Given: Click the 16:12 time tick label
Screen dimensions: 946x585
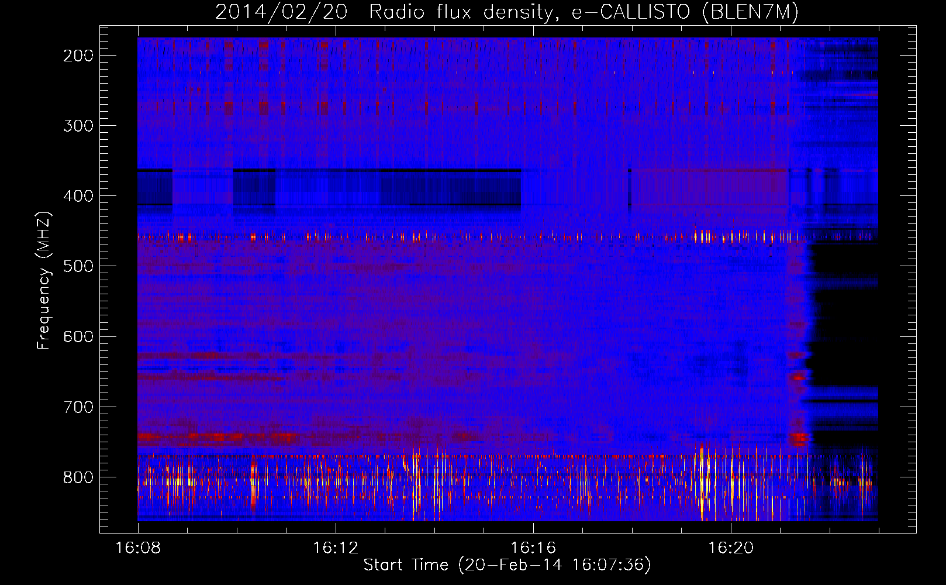Looking at the screenshot, I should tap(336, 548).
